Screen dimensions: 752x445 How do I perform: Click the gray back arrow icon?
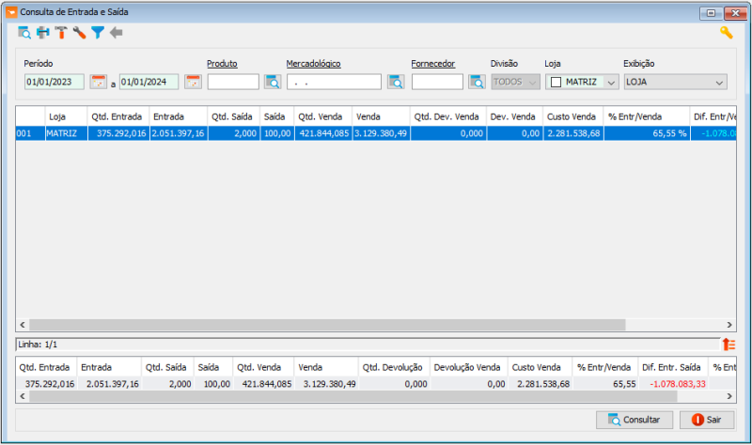pyautogui.click(x=116, y=33)
